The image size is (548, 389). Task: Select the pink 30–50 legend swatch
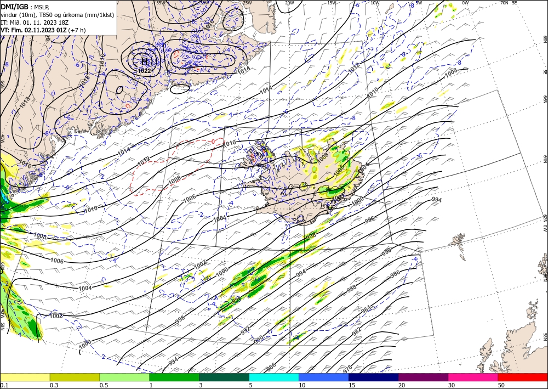[473, 377]
